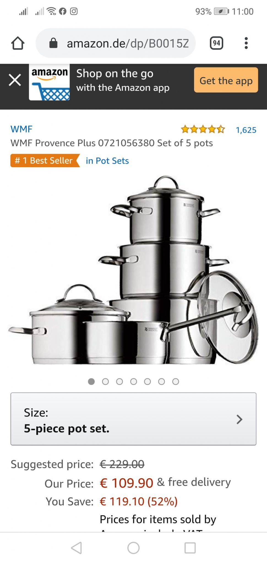Click the Get the app button

coord(226,80)
